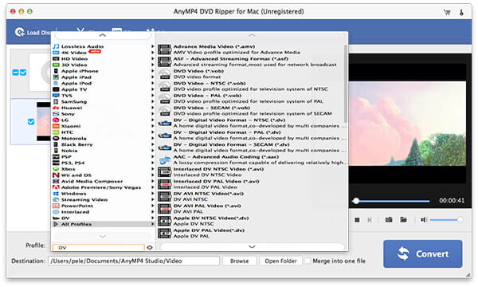478x287 pixels.
Task: Open the shopping cart purchase icon
Action: [447, 13]
